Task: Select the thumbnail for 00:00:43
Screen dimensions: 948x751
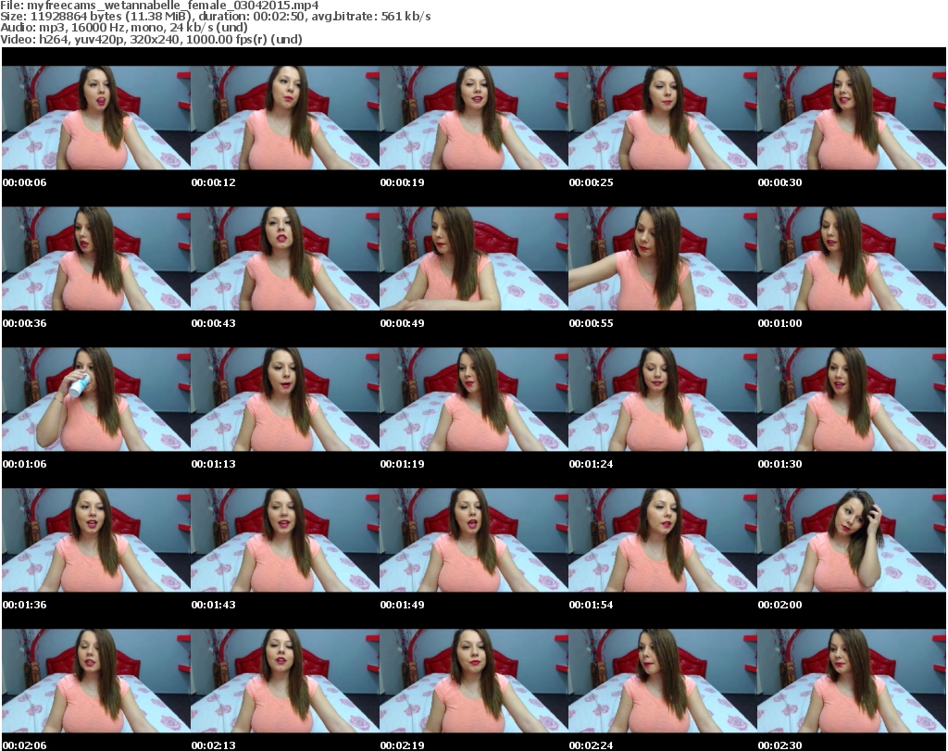Action: [x=284, y=258]
